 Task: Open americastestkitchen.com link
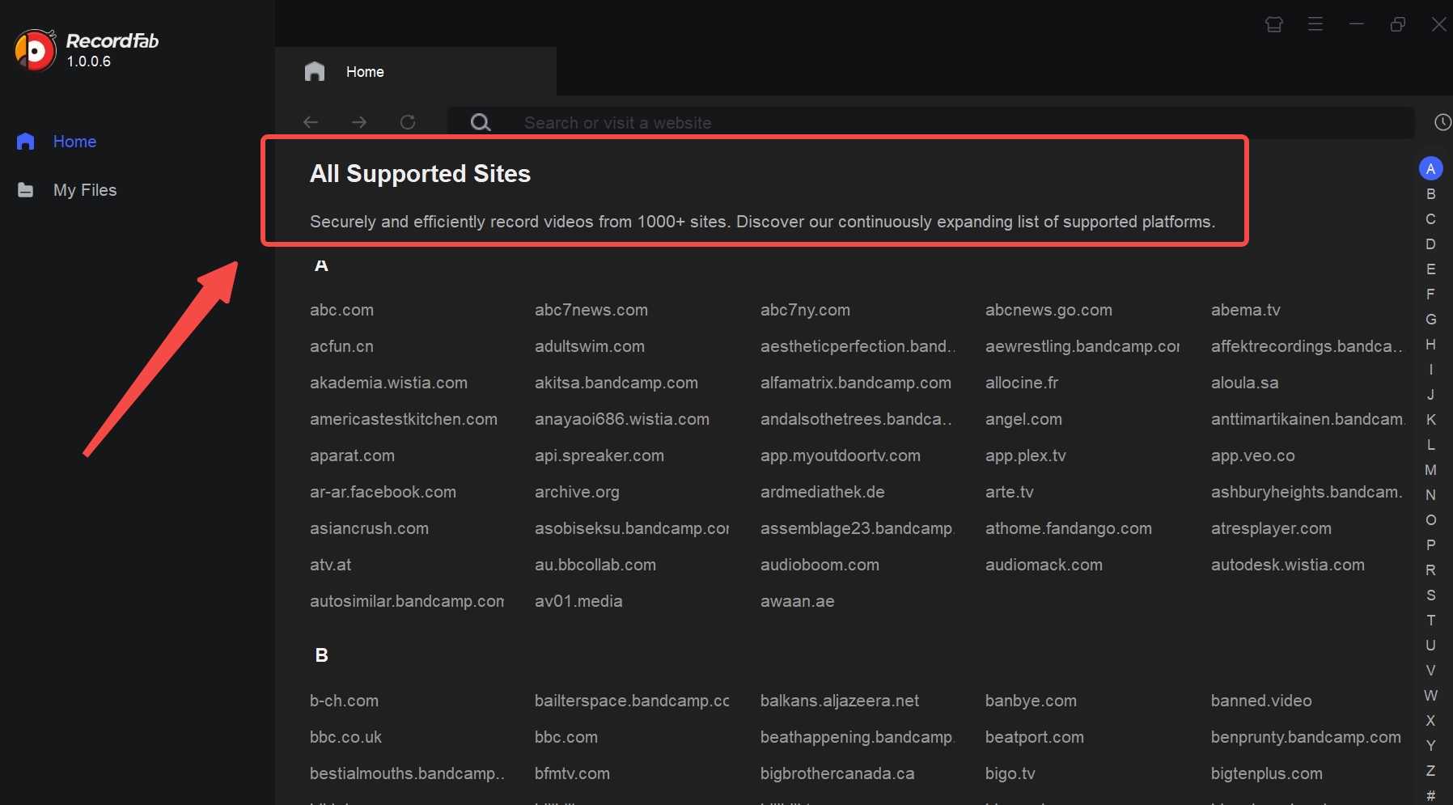pyautogui.click(x=404, y=419)
